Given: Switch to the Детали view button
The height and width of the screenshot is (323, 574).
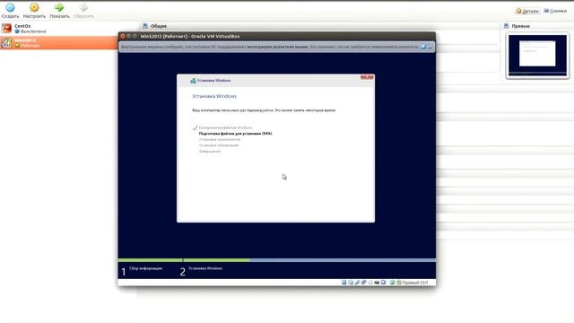Looking at the screenshot, I should coord(527,11).
